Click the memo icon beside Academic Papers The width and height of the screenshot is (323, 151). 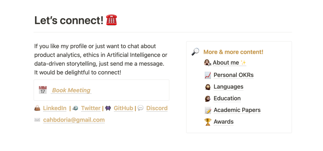[208, 110]
